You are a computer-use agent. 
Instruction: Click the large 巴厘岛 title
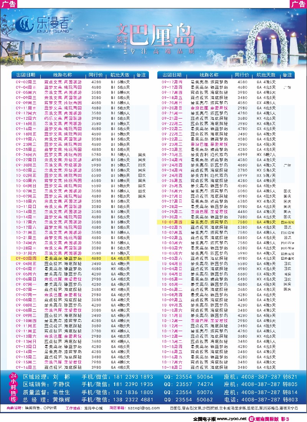click(x=162, y=36)
